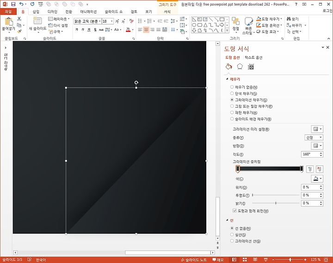Click the bulleted list icon
Screen dimensions: 333x263
point(140,21)
